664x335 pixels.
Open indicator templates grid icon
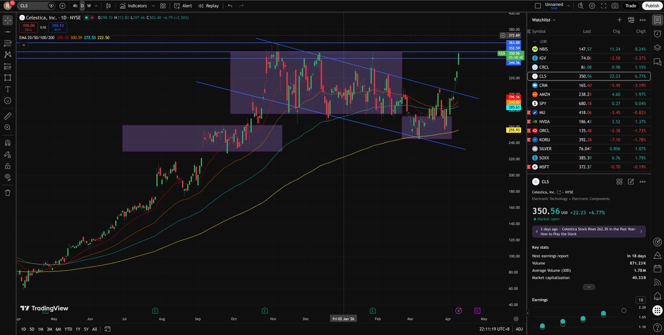click(163, 6)
